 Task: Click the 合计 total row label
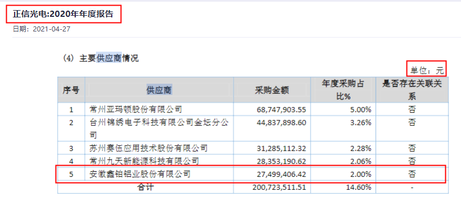point(145,187)
